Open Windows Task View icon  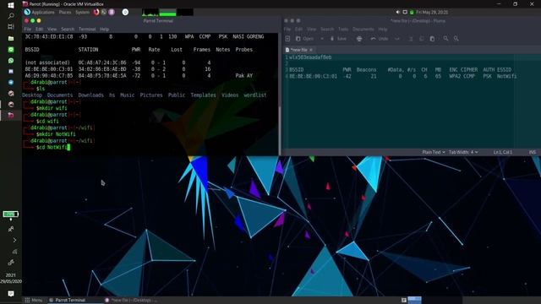[x=11, y=26]
